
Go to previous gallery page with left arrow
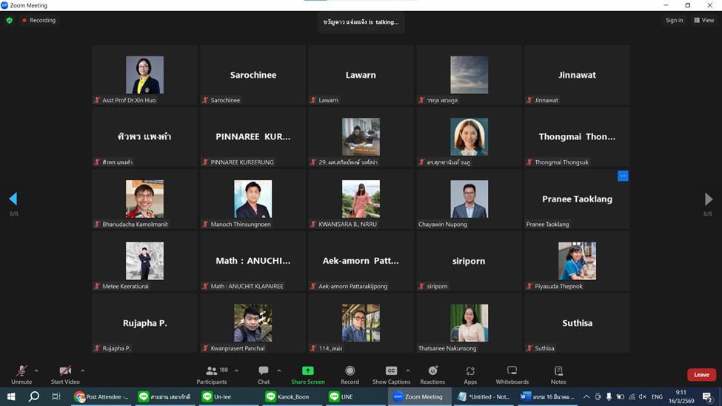click(13, 199)
